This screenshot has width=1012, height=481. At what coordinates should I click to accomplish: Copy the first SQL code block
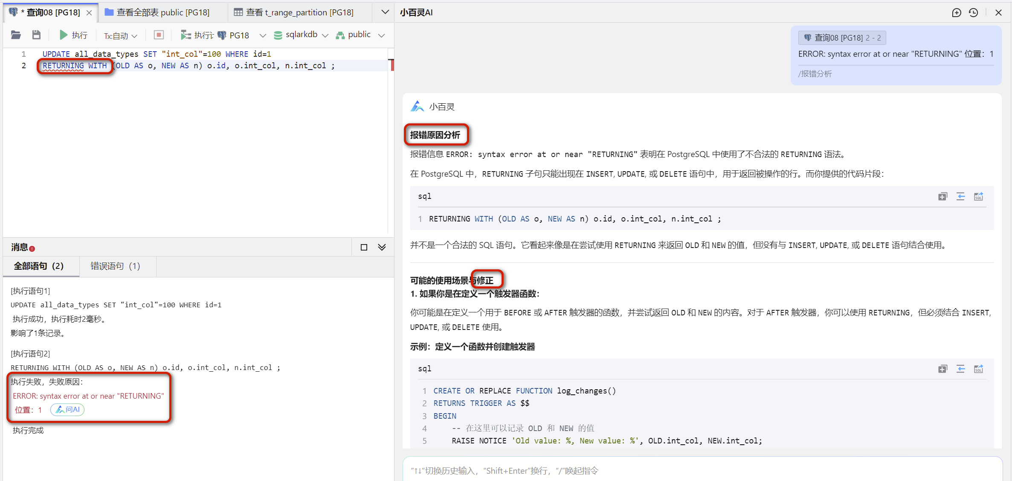click(x=942, y=196)
